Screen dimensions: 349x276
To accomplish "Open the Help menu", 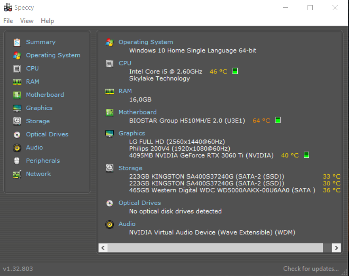I will [x=47, y=21].
